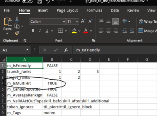This screenshot has height=116, width=157.
Task: Open the Undo history dropdown arrow
Action: 53,1
